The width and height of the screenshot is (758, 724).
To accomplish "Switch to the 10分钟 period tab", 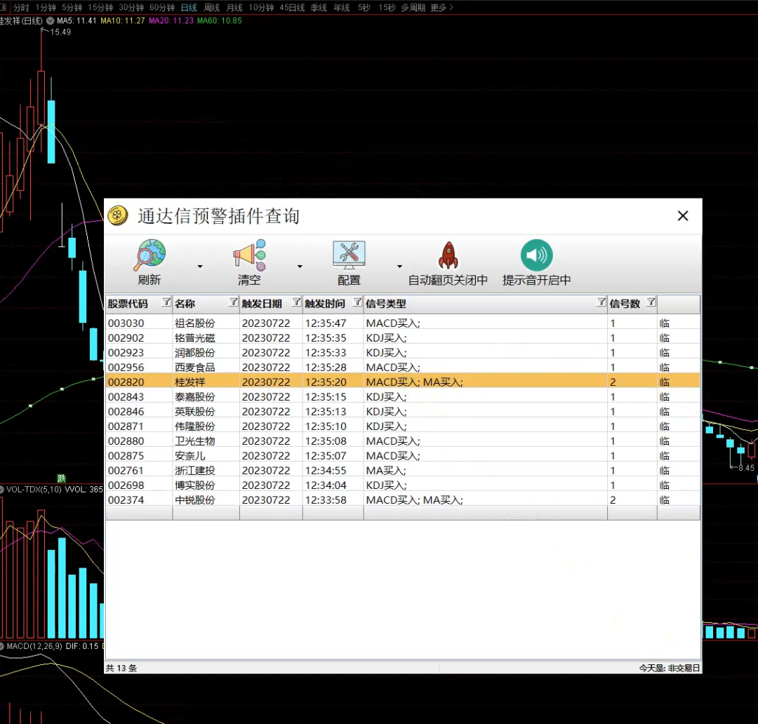I will click(261, 7).
